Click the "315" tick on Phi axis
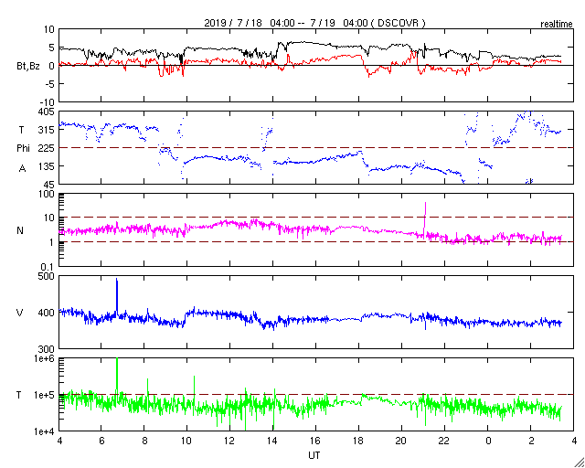This screenshot has width=585, height=468. pos(48,130)
